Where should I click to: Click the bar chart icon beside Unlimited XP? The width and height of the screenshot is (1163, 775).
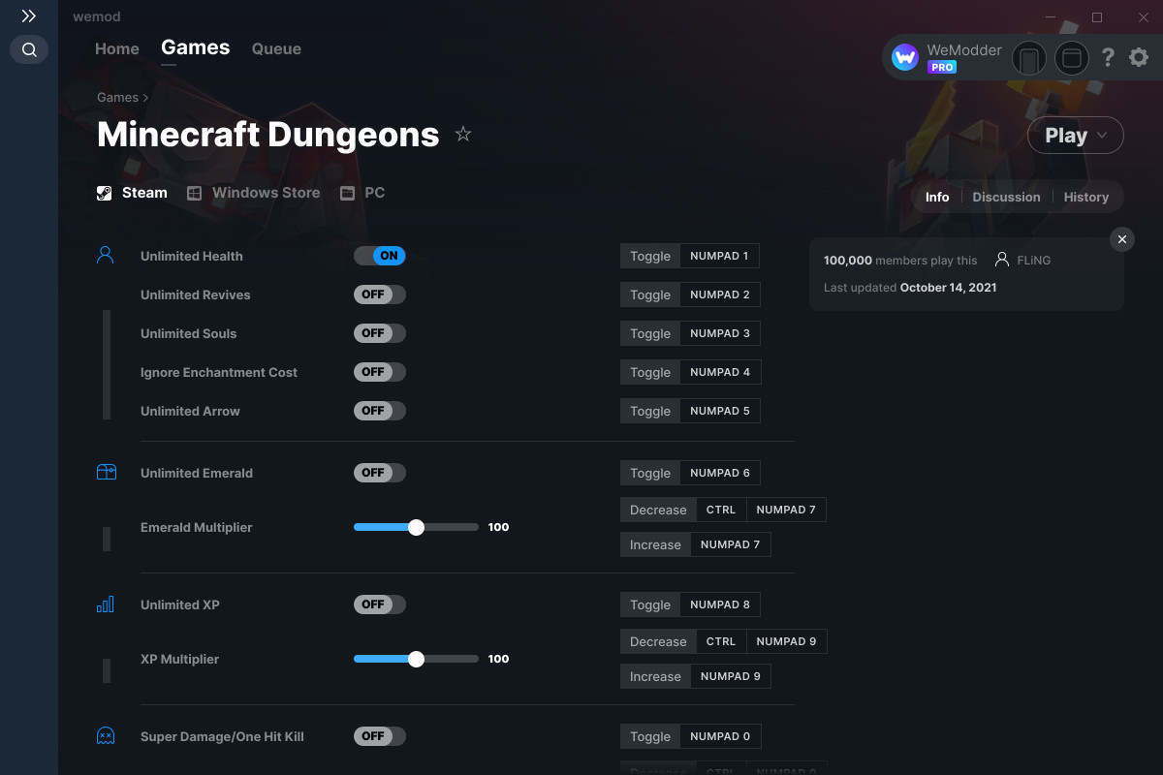[x=106, y=604]
